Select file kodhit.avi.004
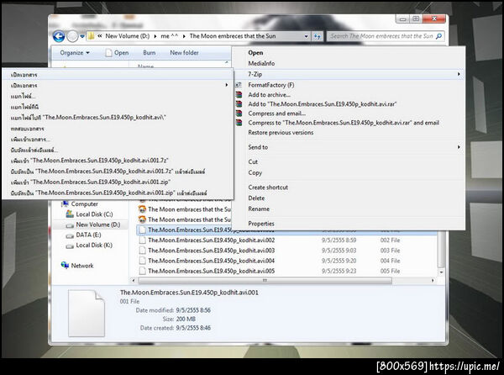Screen dimensions: 504x375 coord(211,261)
